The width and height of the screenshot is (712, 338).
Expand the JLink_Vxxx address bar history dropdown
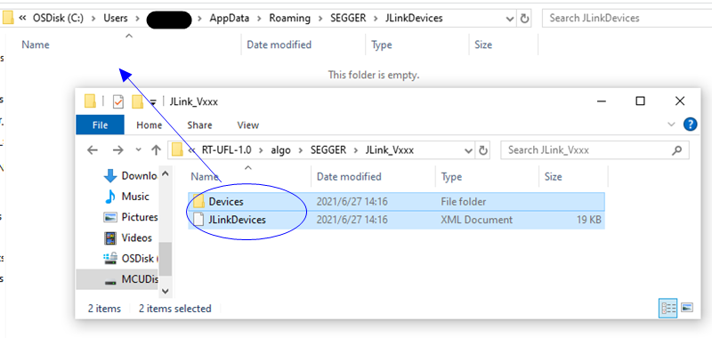point(469,150)
